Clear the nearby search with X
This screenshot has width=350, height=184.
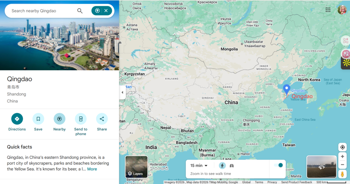(106, 11)
